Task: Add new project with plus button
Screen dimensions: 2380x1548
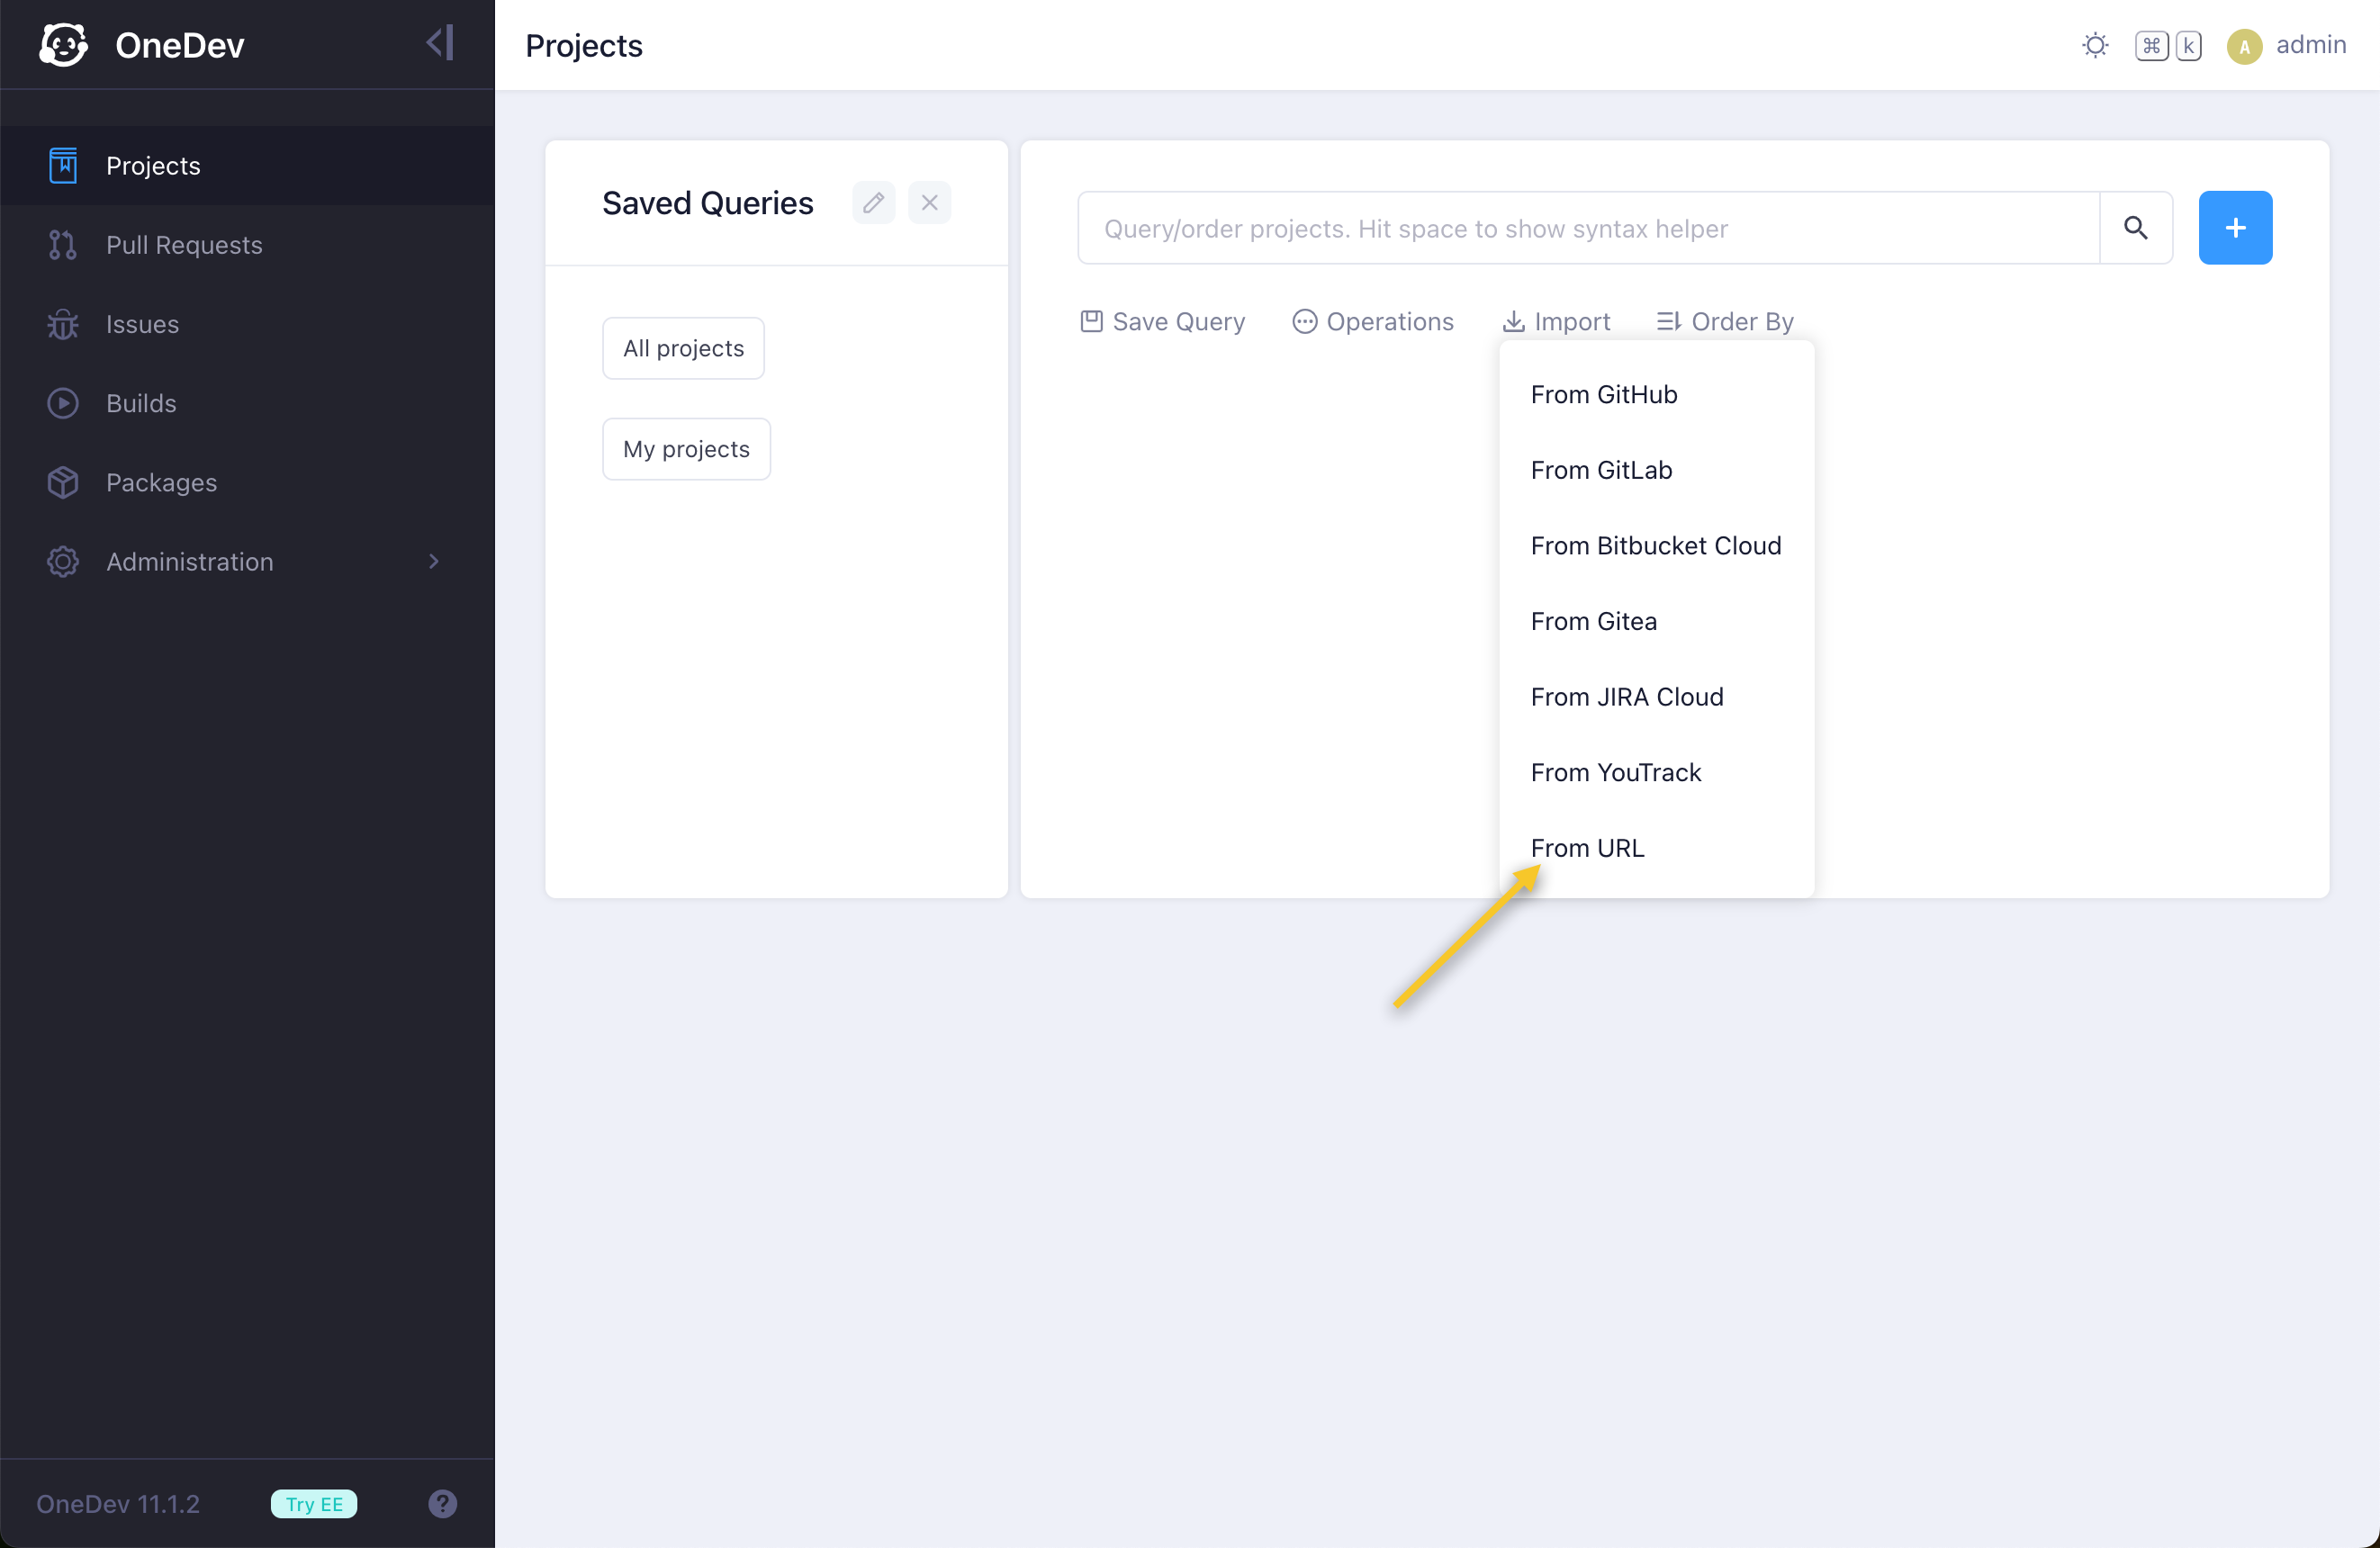Action: click(2234, 228)
